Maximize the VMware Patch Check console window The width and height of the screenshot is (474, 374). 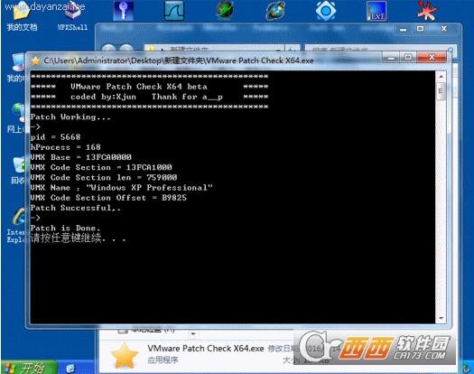coord(408,58)
